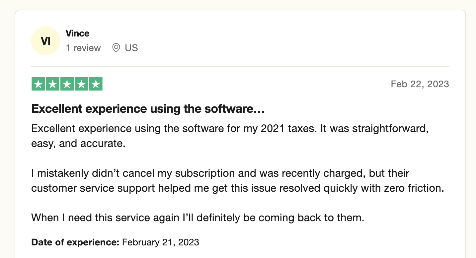Click the "1 review" count text
The image size is (476, 258).
coord(83,48)
